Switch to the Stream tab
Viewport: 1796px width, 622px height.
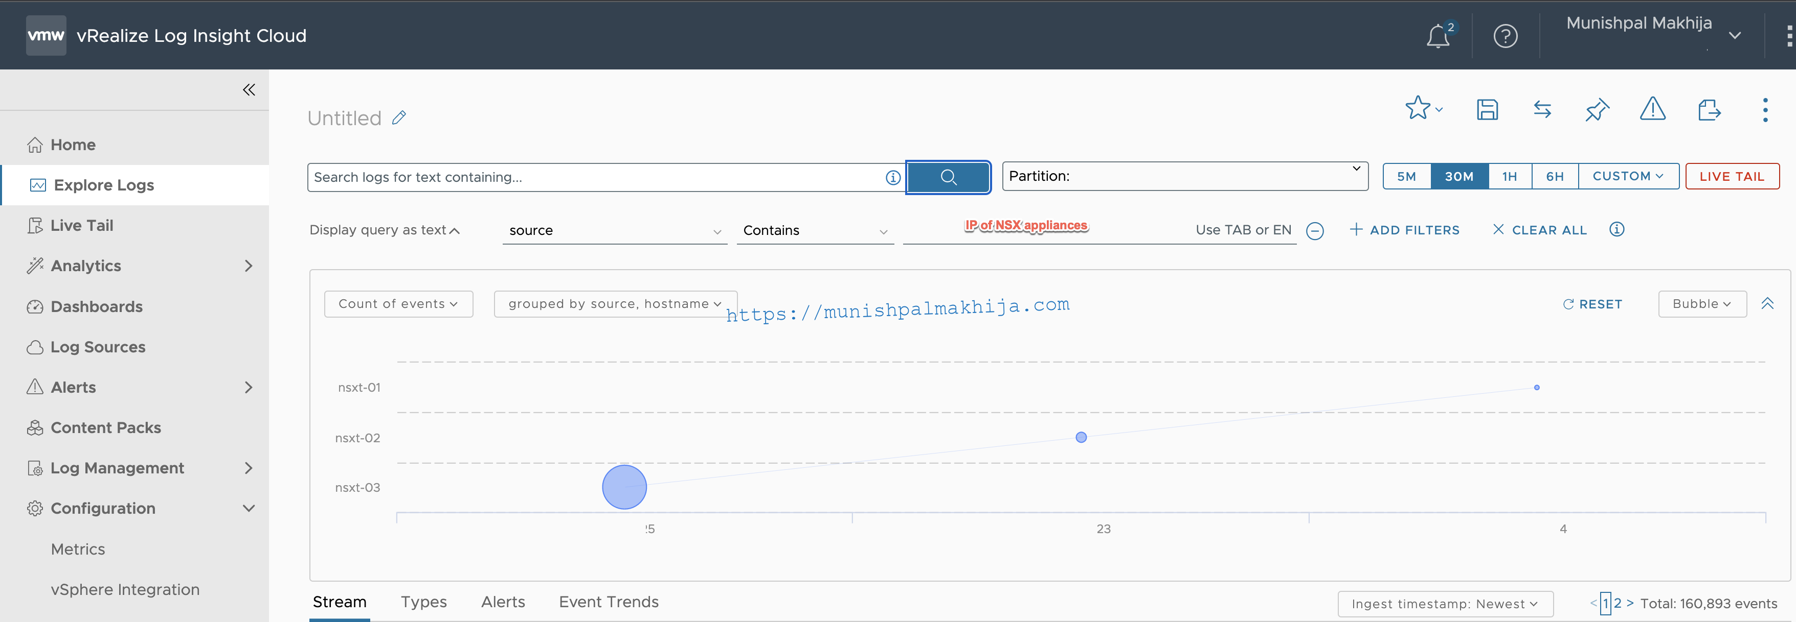(340, 603)
